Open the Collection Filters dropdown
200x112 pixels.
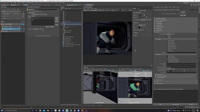click(x=39, y=15)
